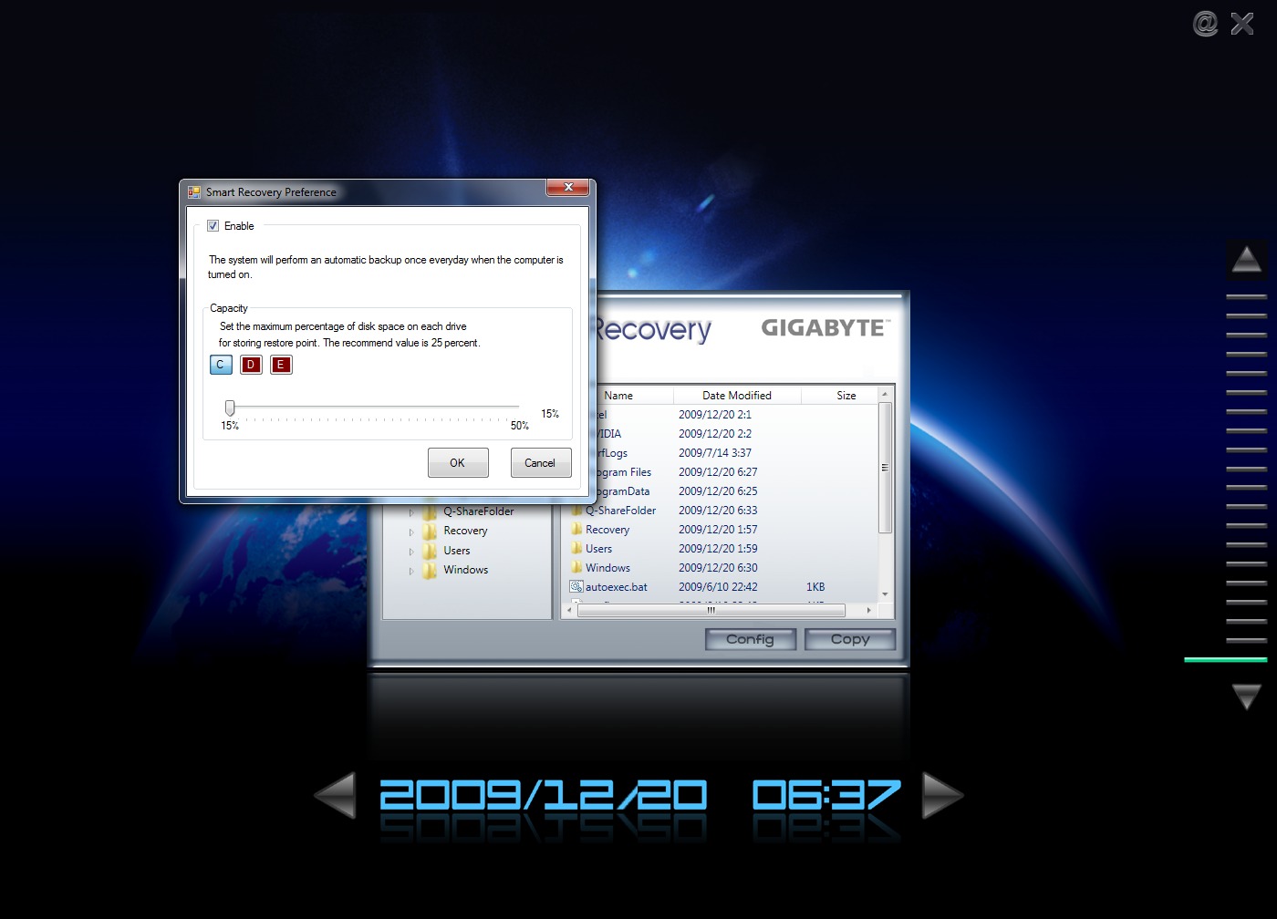1277x919 pixels.
Task: Expand Q-ShareFolder in the folder tree
Action: [411, 512]
